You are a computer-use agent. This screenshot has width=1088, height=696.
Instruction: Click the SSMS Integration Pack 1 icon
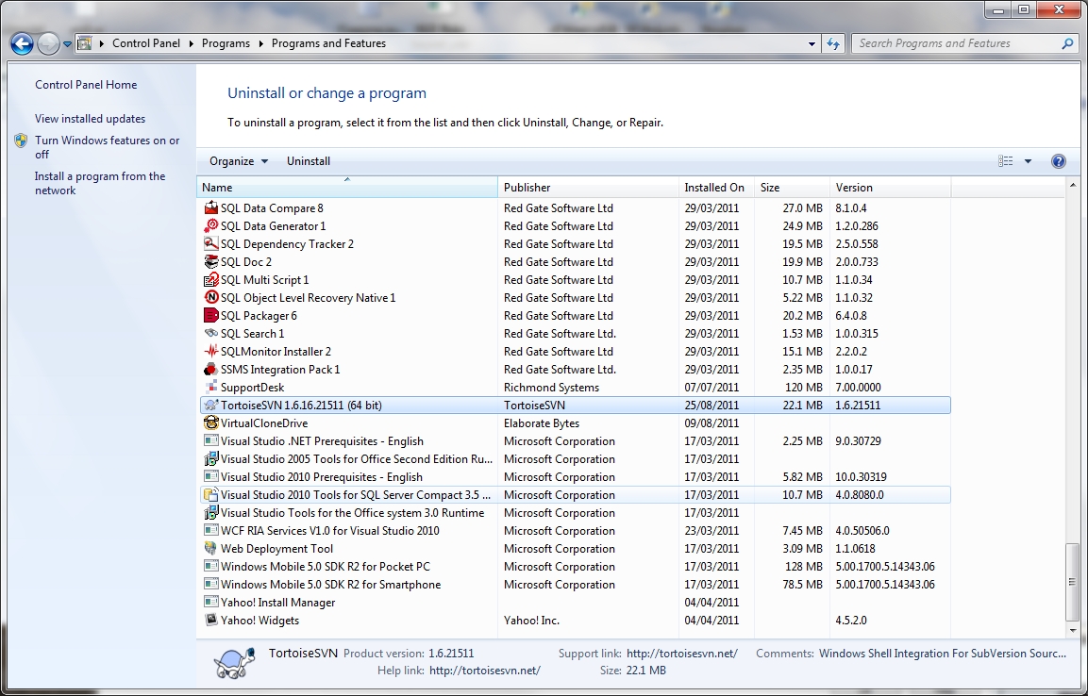[211, 370]
